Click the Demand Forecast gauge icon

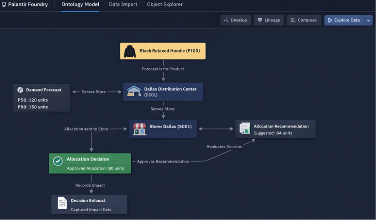point(20,90)
